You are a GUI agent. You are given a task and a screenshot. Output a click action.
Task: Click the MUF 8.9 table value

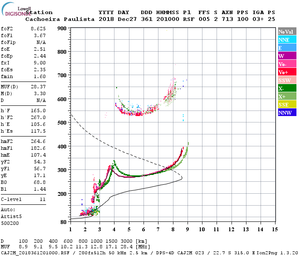click(x=23, y=247)
